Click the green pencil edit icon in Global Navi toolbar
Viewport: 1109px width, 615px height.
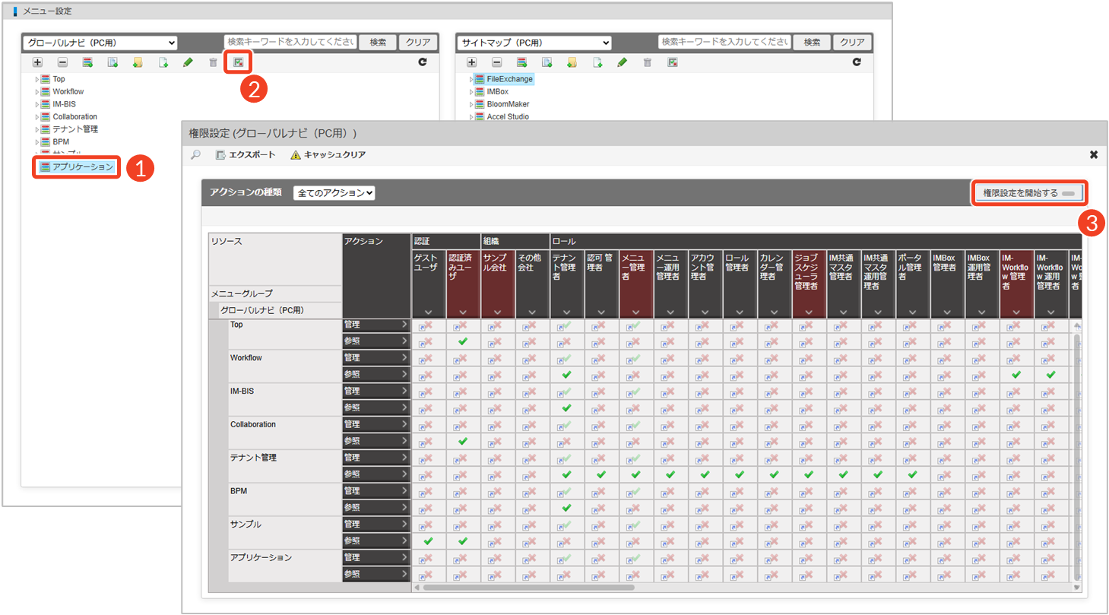coord(188,62)
